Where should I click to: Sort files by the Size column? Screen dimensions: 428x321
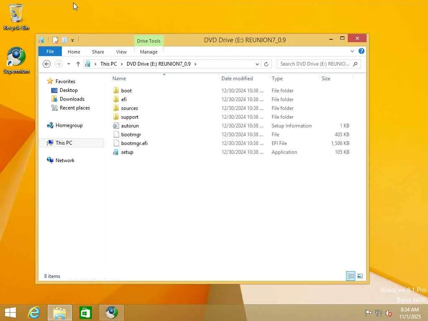pos(326,78)
